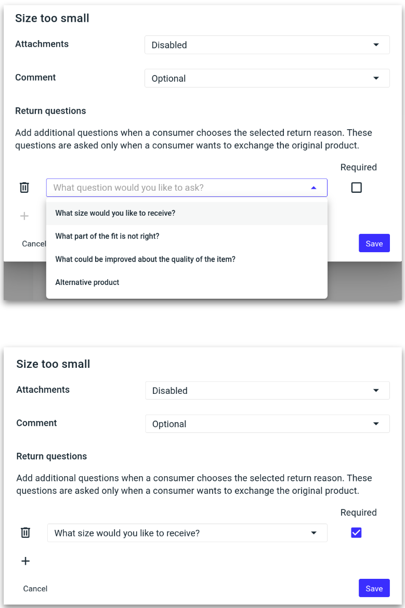
Task: Click the trash icon beside the empty question field
Action: [24, 188]
